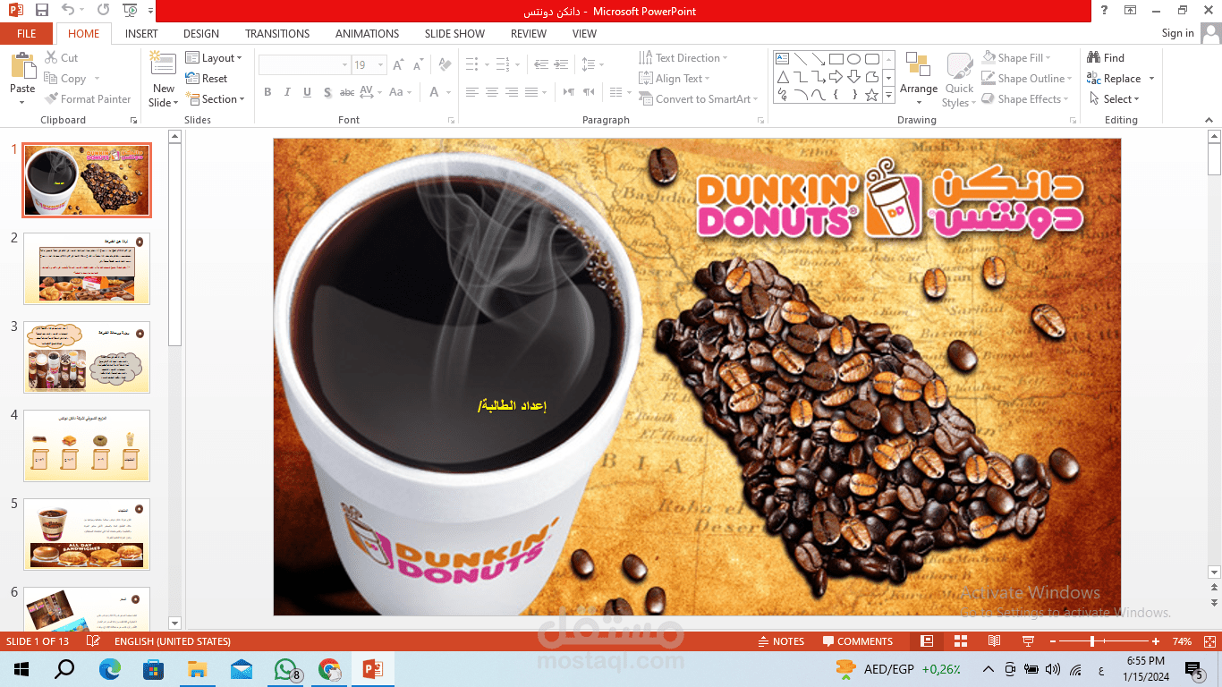The height and width of the screenshot is (687, 1222).
Task: Save the presentation from quick access toolbar
Action: point(42,11)
